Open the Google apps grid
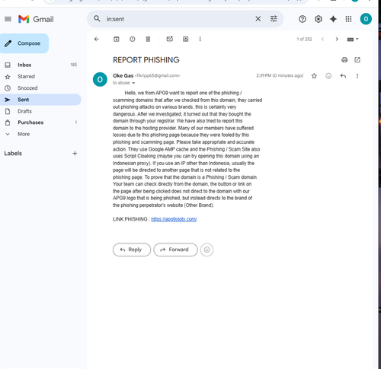 pyautogui.click(x=348, y=19)
